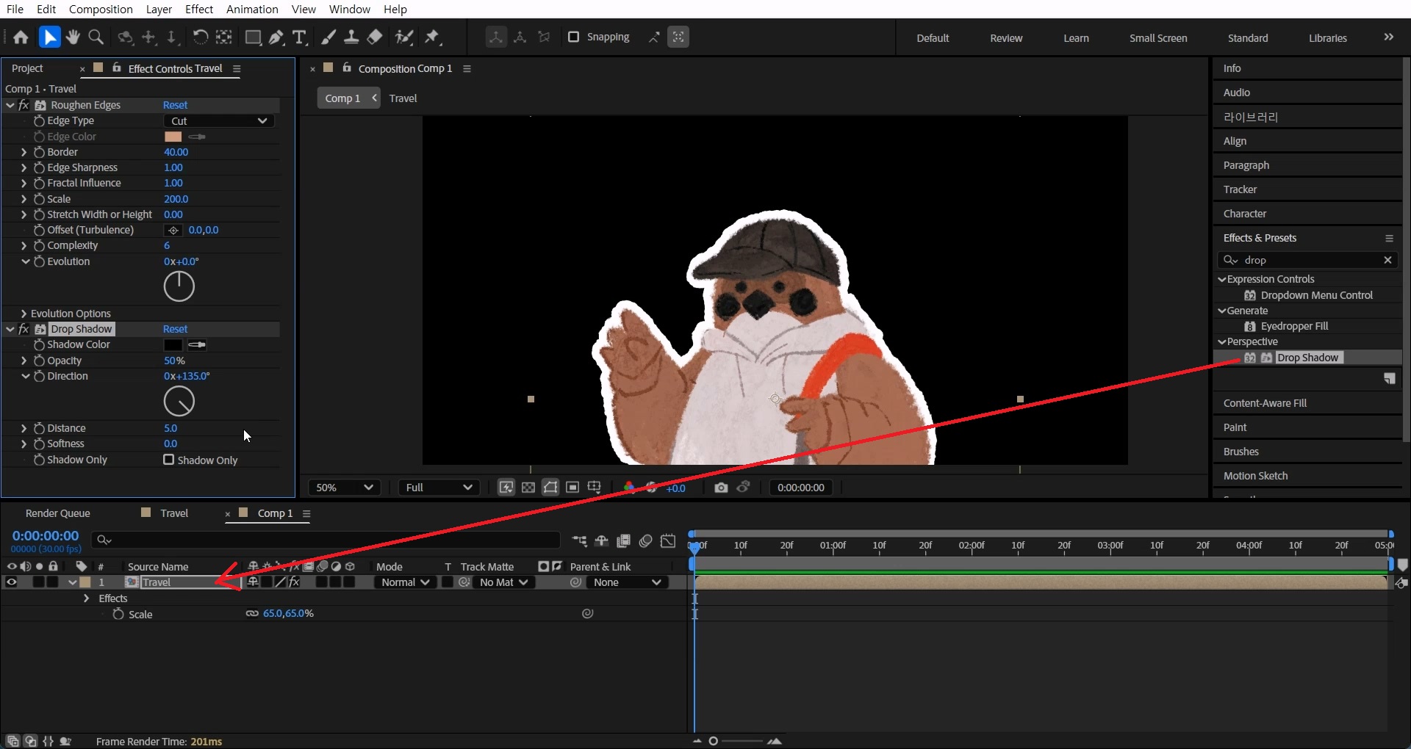
Task: Collapse the Direction property
Action: click(25, 376)
